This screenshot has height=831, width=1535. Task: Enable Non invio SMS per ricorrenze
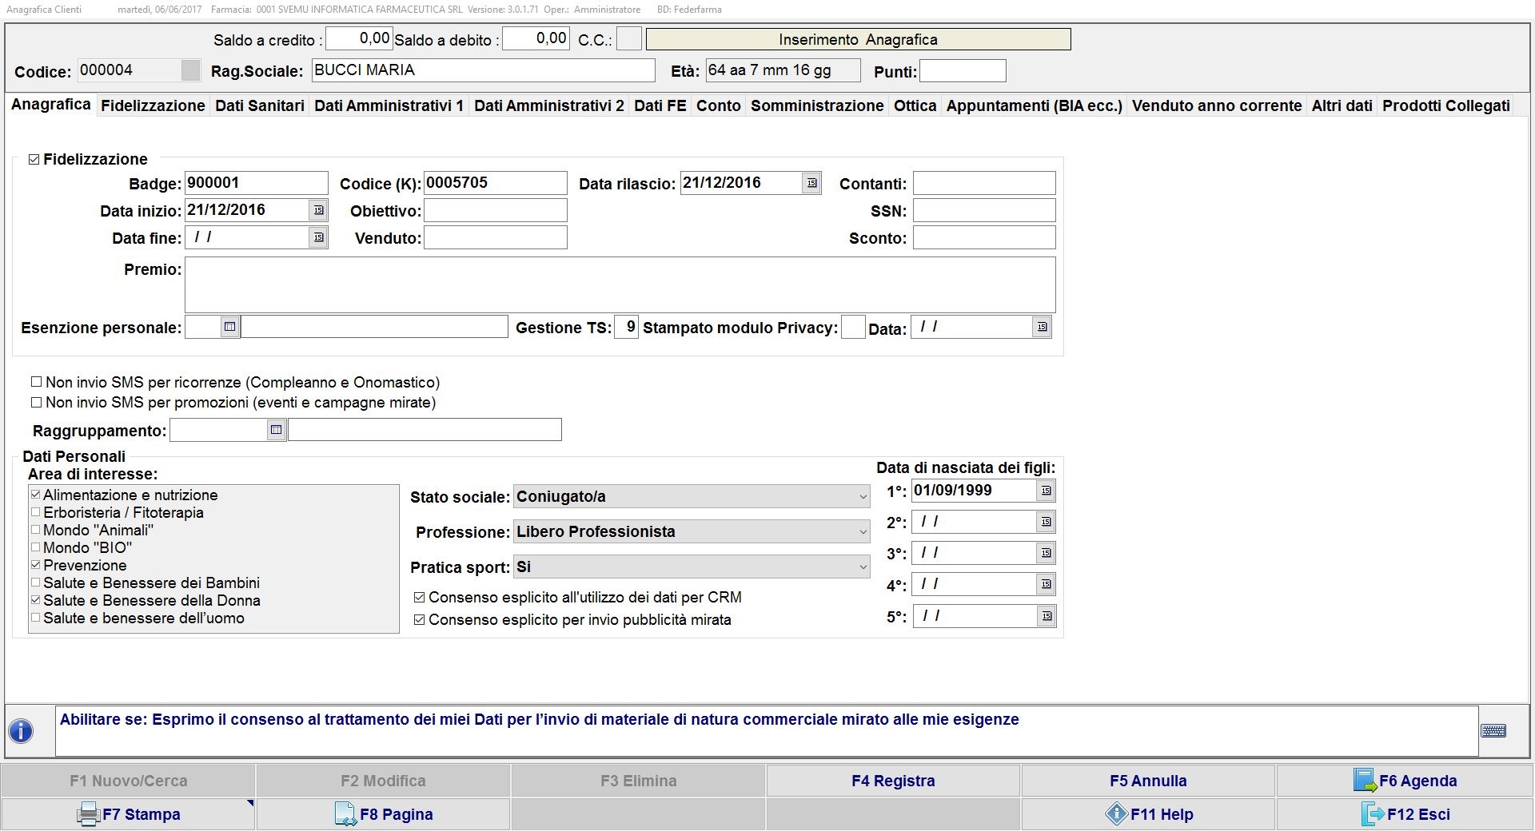coord(36,382)
